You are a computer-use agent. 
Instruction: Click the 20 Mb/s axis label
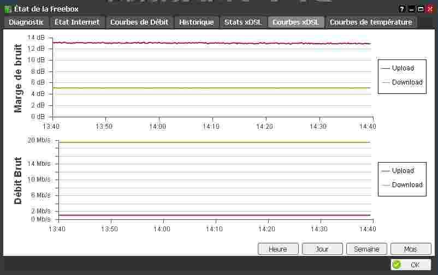point(39,140)
